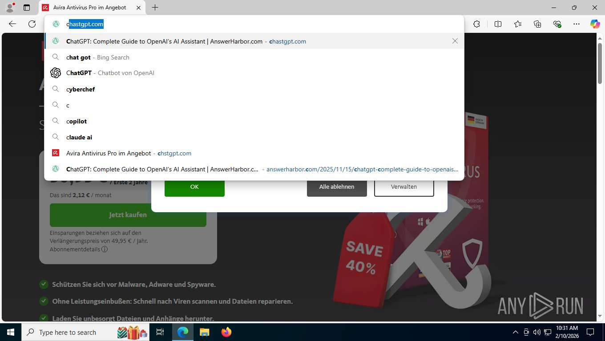
Task: Click the Verwalten button
Action: tap(404, 187)
